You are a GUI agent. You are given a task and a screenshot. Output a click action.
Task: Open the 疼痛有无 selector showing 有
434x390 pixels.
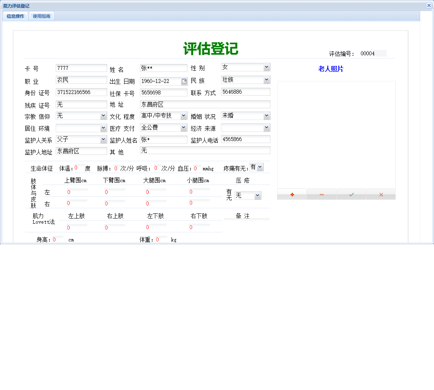(260, 167)
